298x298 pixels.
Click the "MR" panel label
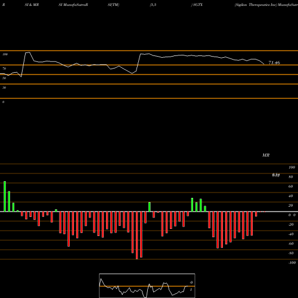click(x=266, y=155)
